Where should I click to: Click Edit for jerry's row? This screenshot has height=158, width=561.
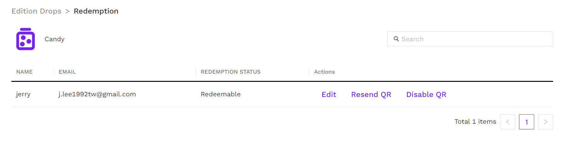tap(329, 94)
